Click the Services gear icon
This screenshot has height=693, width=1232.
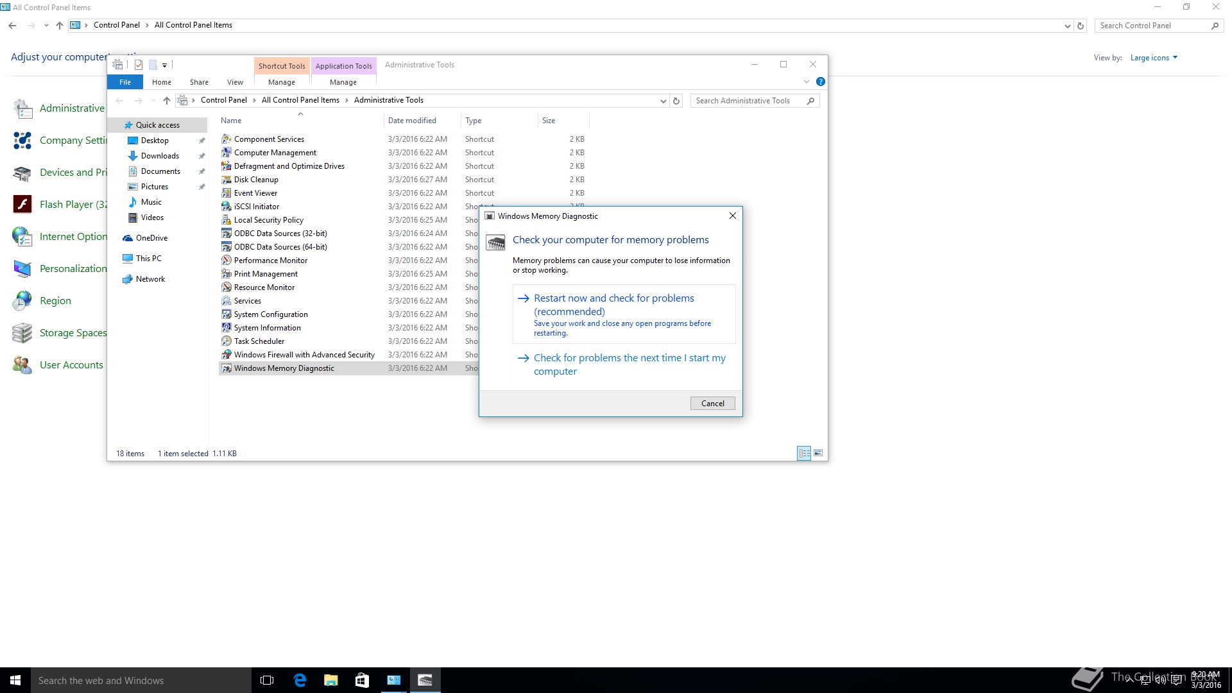226,301
